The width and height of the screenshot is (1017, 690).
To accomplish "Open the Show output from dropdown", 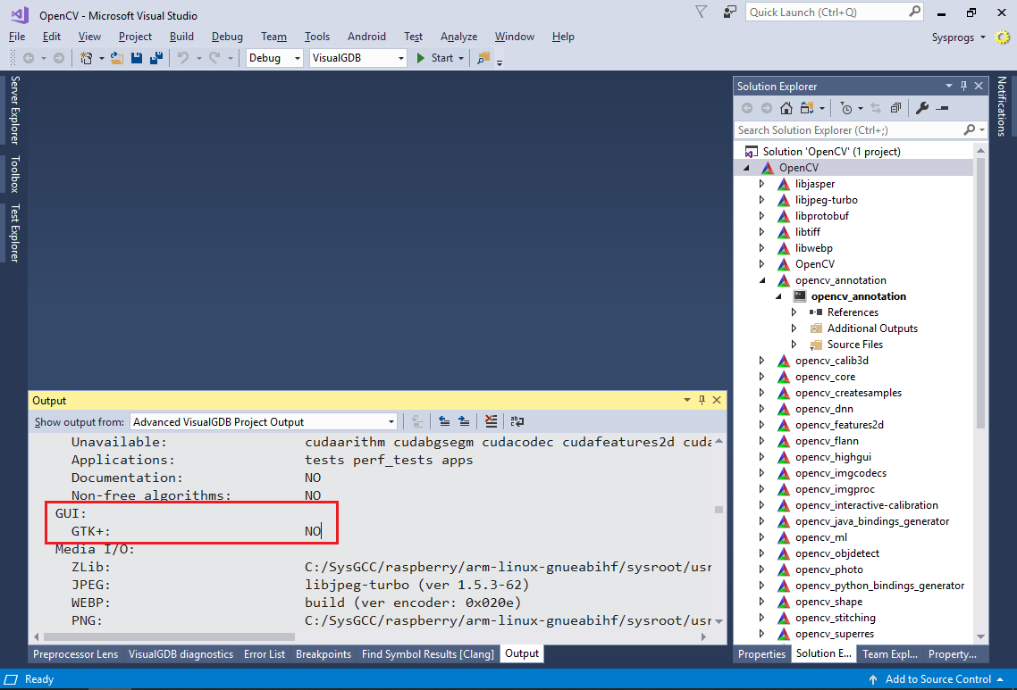I will point(264,422).
